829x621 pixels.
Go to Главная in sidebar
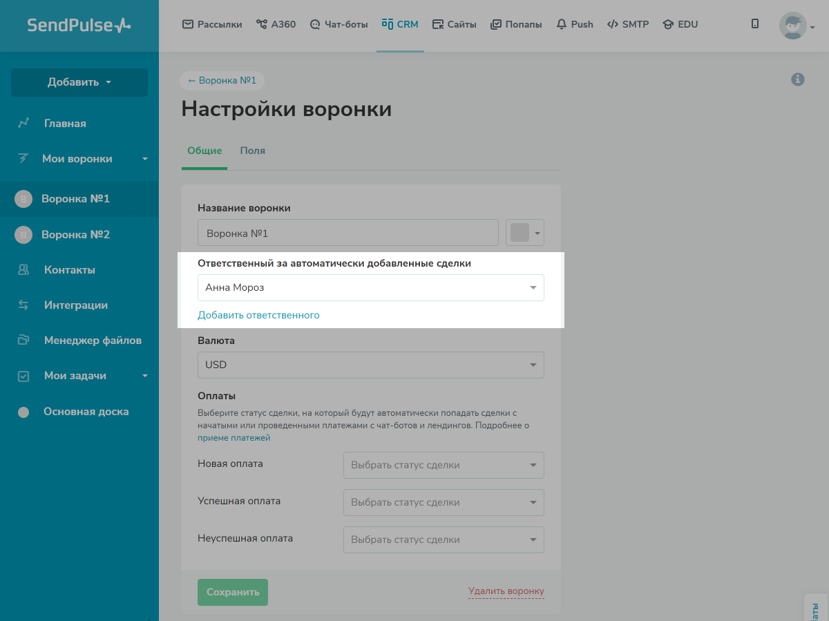pos(65,124)
